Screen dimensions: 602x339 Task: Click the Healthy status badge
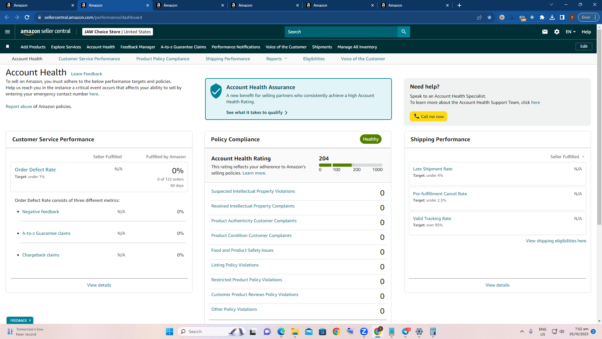tap(371, 139)
